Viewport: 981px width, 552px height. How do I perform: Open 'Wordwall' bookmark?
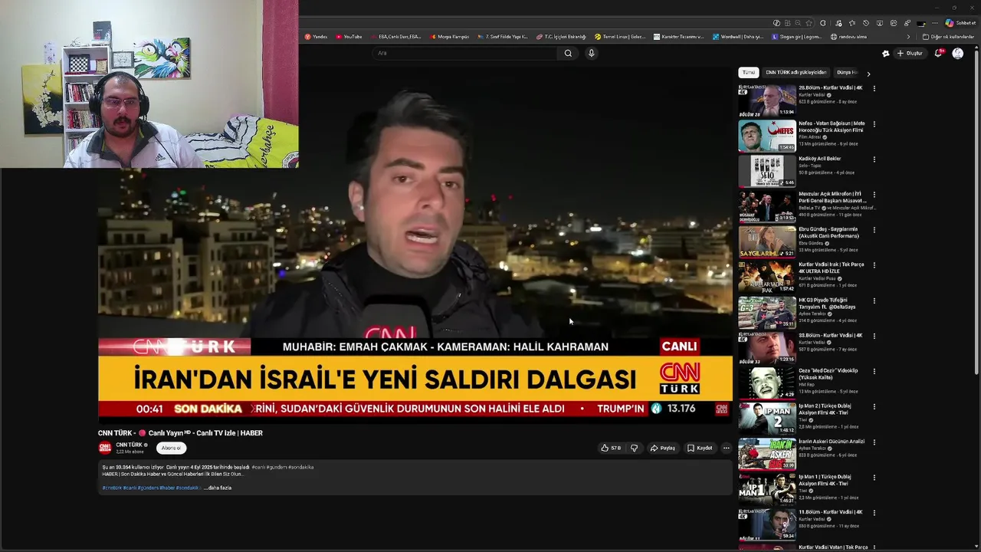pos(738,37)
